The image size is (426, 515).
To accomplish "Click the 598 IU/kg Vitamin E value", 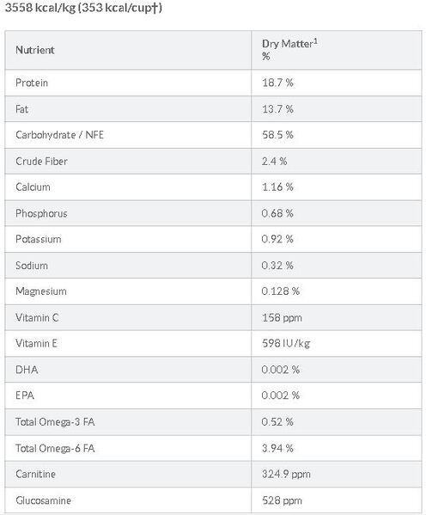I will pyautogui.click(x=286, y=343).
